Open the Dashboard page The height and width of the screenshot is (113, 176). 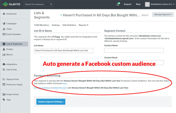point(11,14)
